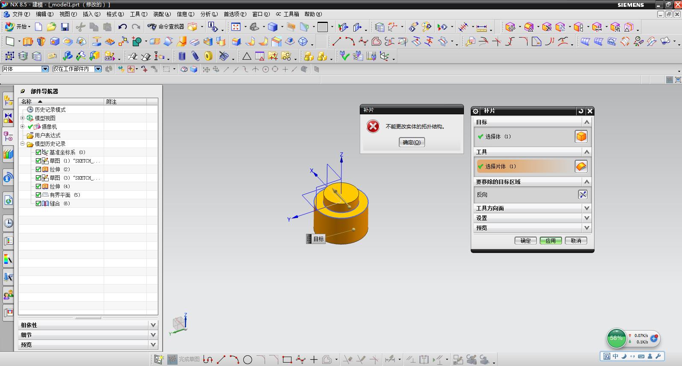Viewport: 682px width, 366px height.
Task: Expand the 摄像机 tree node
Action: pos(23,127)
